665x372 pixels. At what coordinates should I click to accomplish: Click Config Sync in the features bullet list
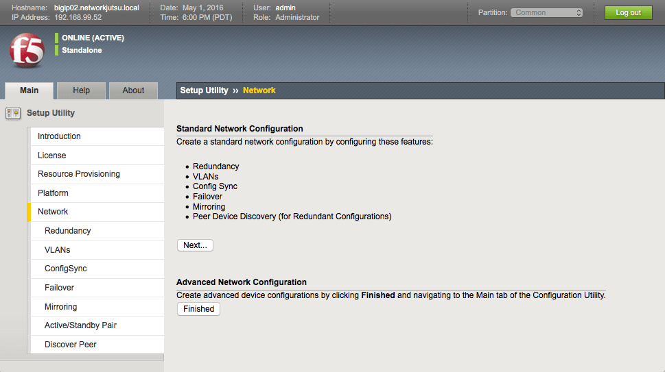click(215, 186)
